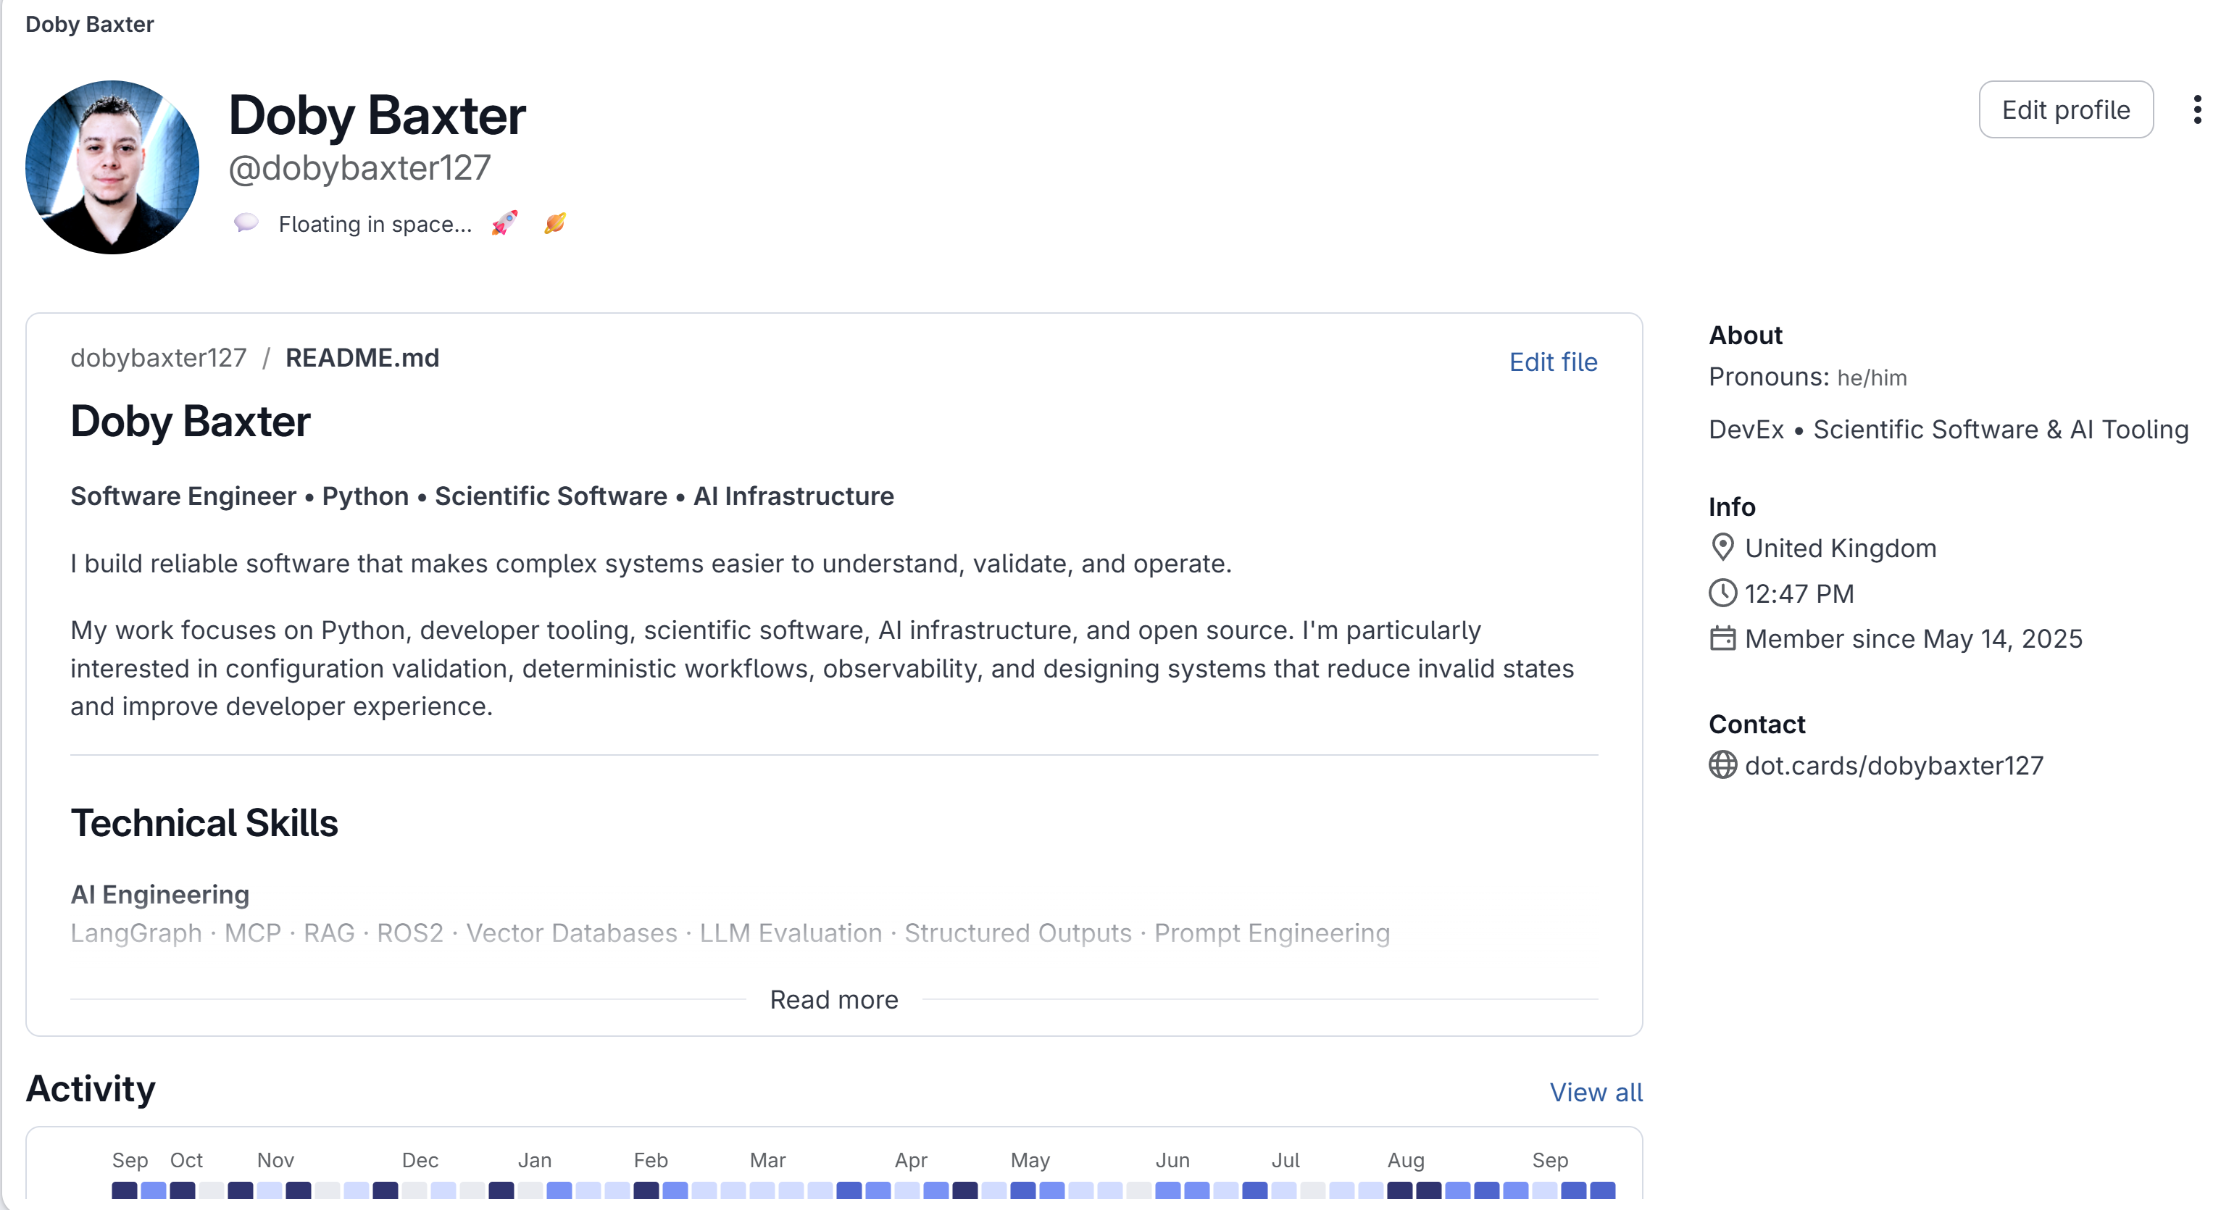
Task: Click the last activity square under right Sep
Action: coord(1602,1190)
